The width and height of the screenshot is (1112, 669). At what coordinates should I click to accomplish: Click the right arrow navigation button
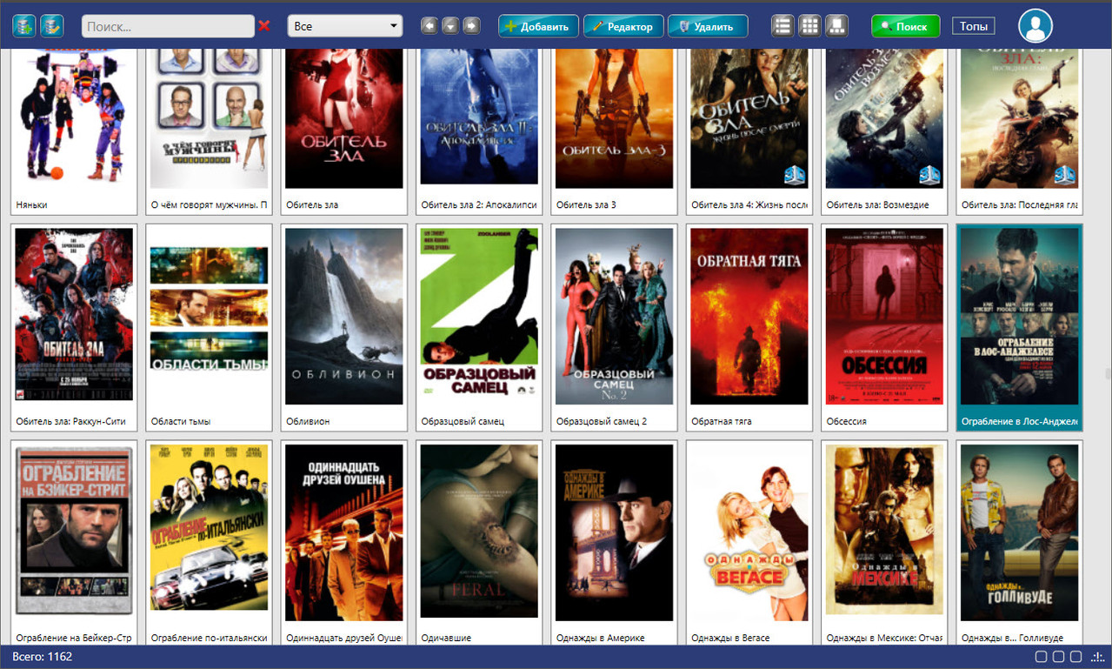(471, 26)
